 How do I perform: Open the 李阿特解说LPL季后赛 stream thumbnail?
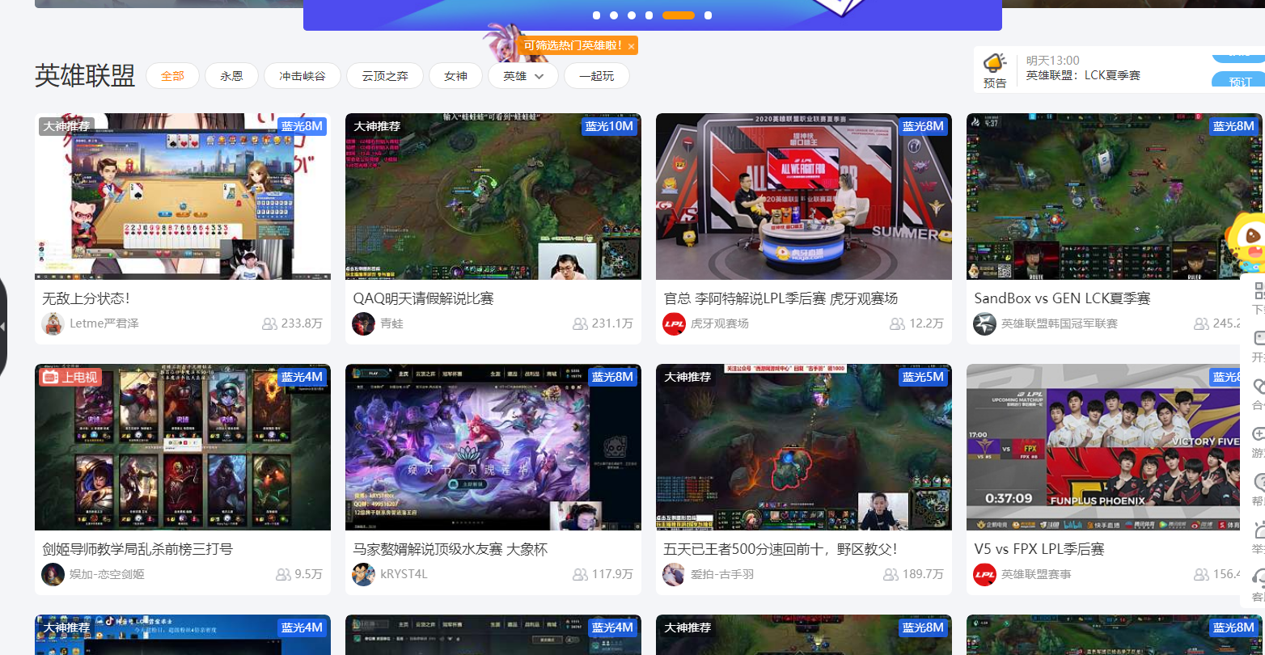804,196
